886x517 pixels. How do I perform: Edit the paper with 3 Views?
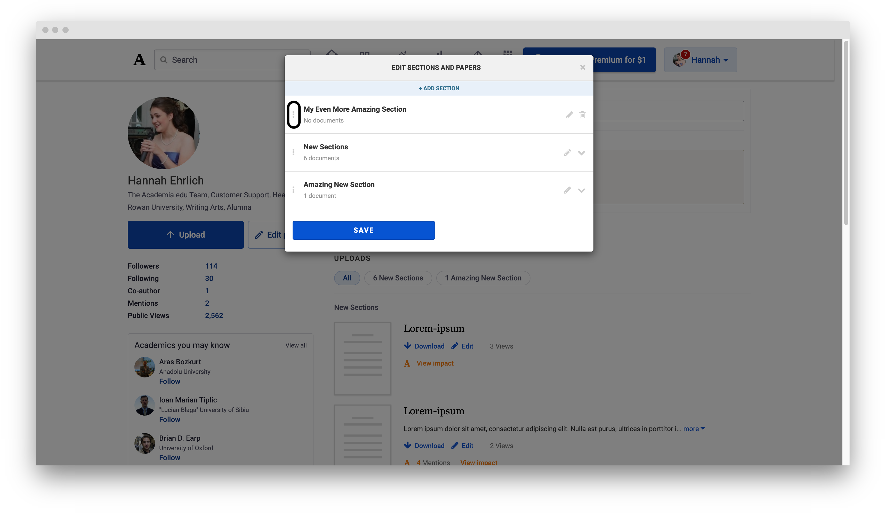[462, 346]
